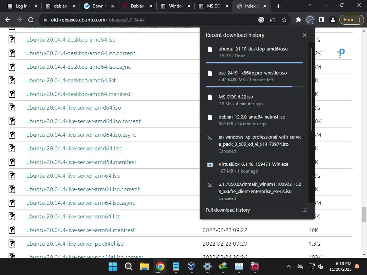Open the profile avatar icon
This screenshot has height=275, width=367.
click(x=333, y=20)
